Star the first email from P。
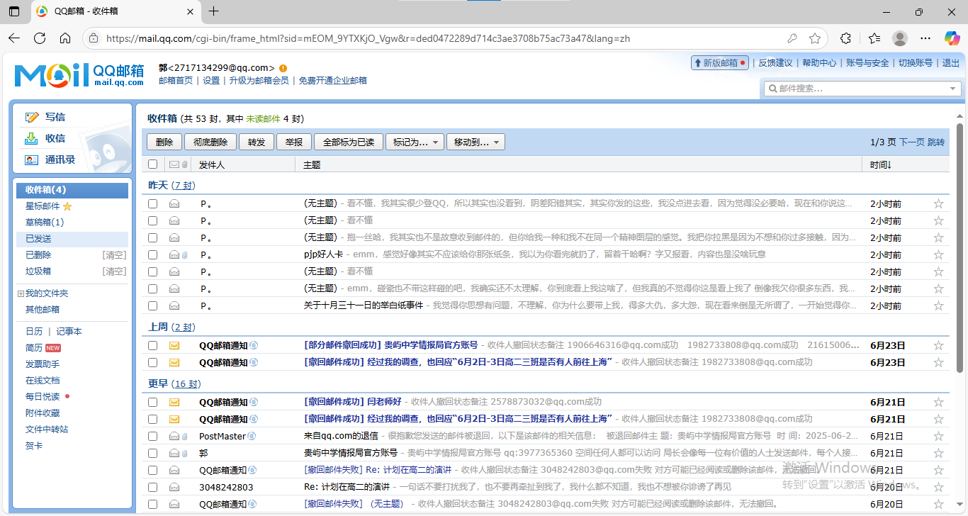968x516 pixels. pos(939,203)
